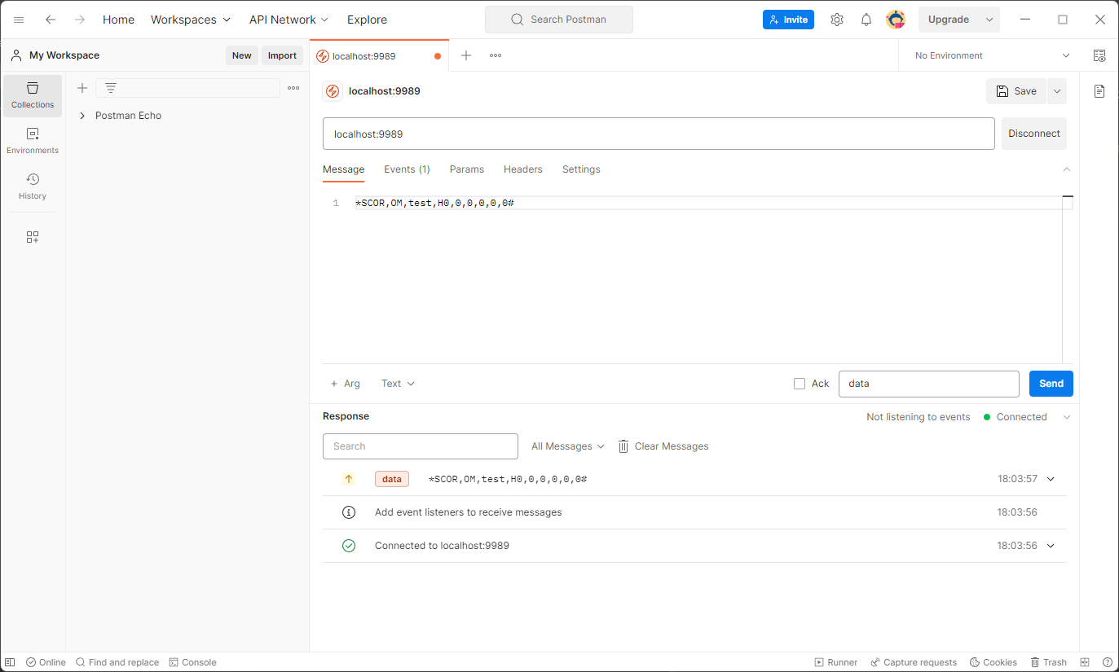Open Explore
This screenshot has height=672, width=1119.
pos(367,20)
